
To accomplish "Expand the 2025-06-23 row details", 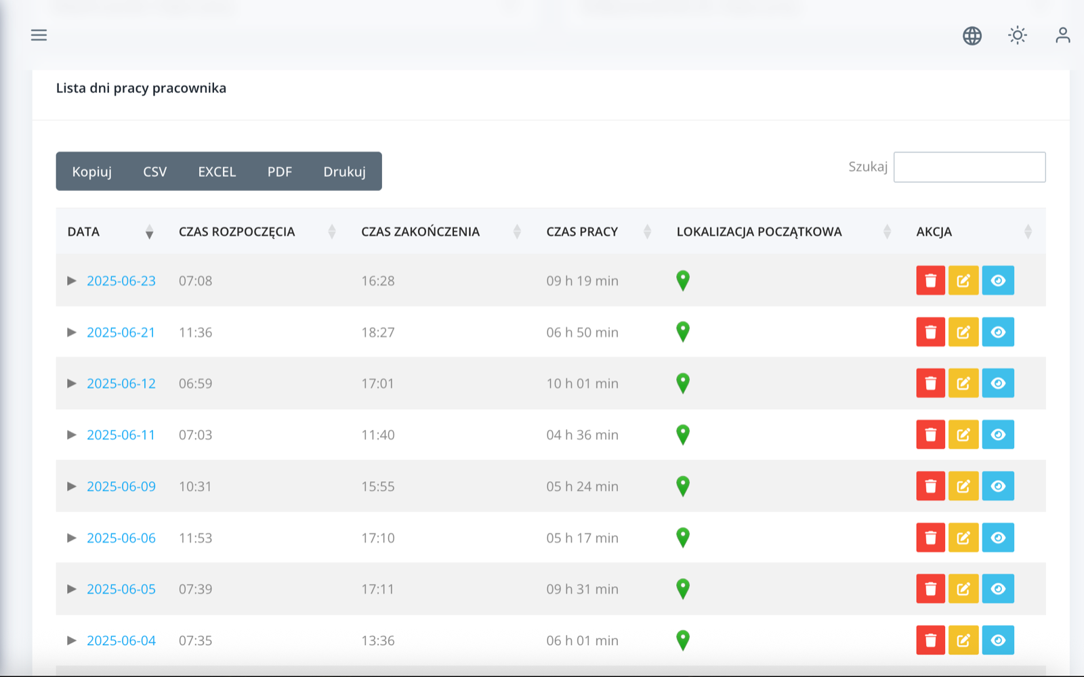I will pos(71,280).
